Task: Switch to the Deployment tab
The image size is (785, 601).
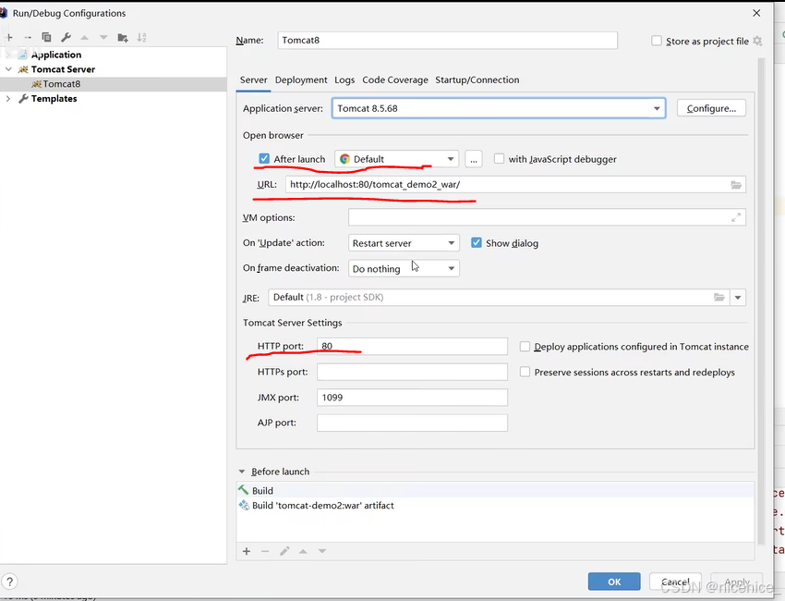Action: pyautogui.click(x=301, y=80)
